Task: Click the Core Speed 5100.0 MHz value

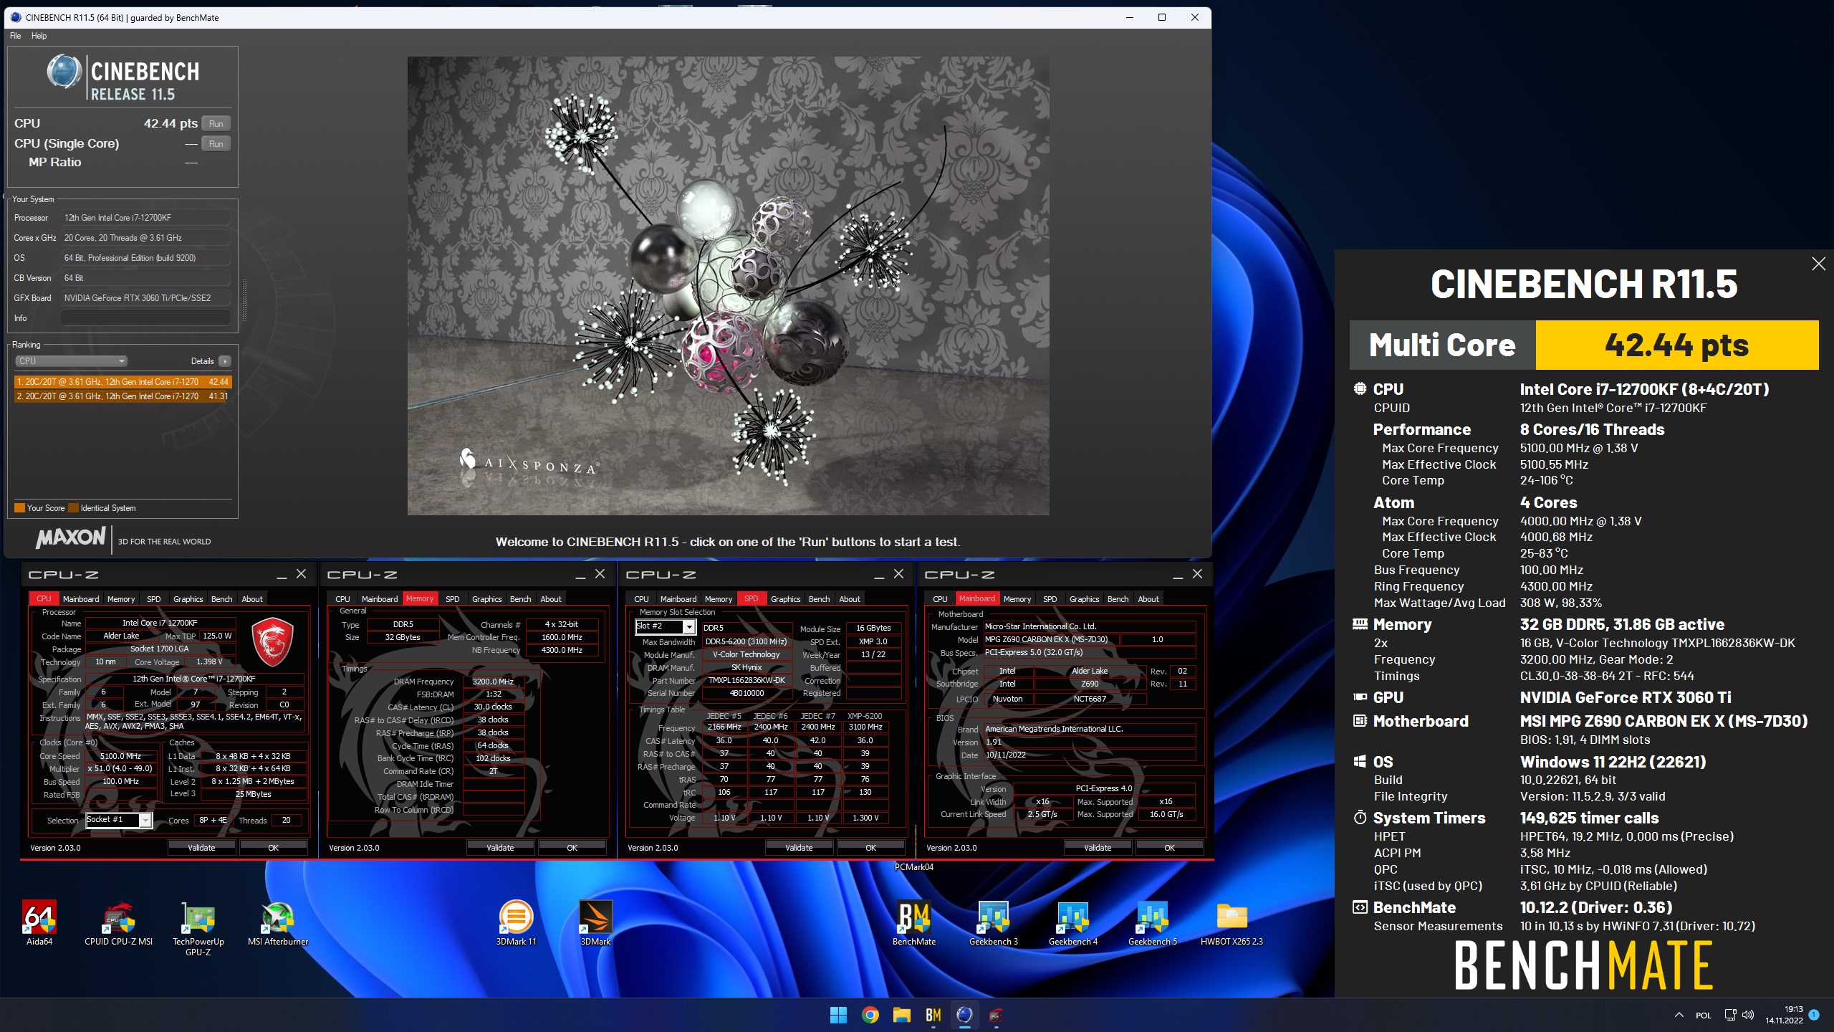Action: tap(120, 756)
